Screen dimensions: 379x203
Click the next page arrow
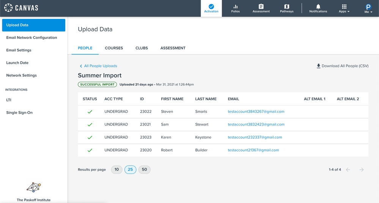362,170
